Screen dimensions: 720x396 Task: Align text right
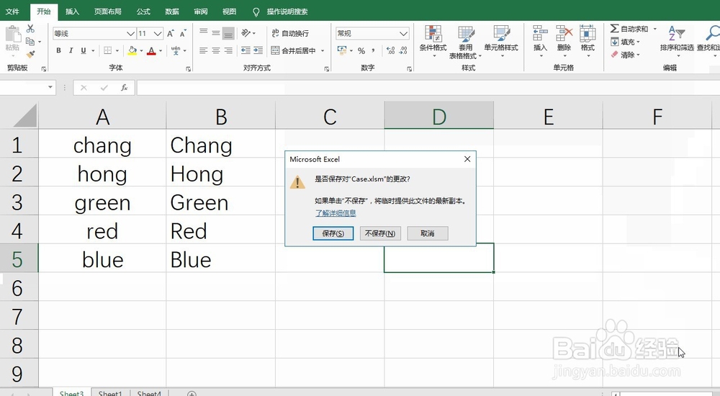coord(228,50)
